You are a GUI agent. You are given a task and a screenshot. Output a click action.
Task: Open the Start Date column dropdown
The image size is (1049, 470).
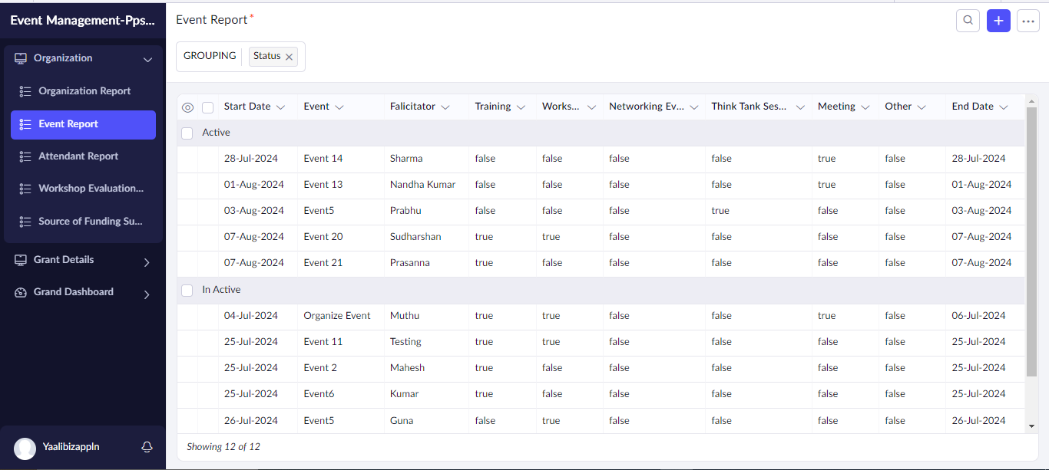pyautogui.click(x=280, y=107)
